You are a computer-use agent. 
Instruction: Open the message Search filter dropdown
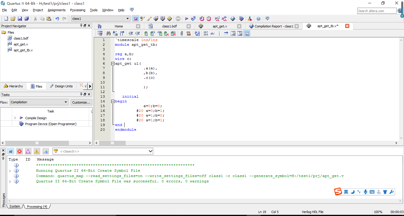click(x=151, y=151)
